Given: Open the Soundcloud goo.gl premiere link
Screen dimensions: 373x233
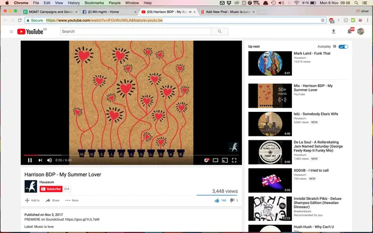Looking at the screenshot, I should point(82,220).
